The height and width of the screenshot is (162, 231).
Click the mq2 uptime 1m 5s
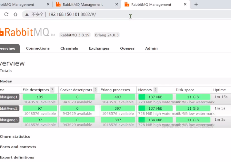[x=220, y=108]
